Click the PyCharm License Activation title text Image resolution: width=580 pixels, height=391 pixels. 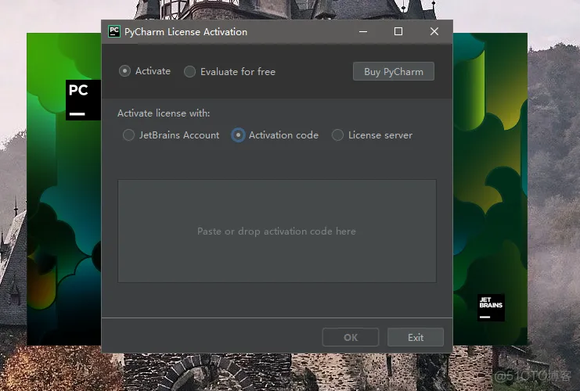(186, 32)
